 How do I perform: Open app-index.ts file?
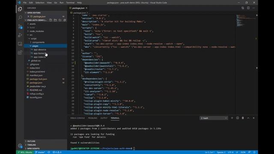(39, 57)
